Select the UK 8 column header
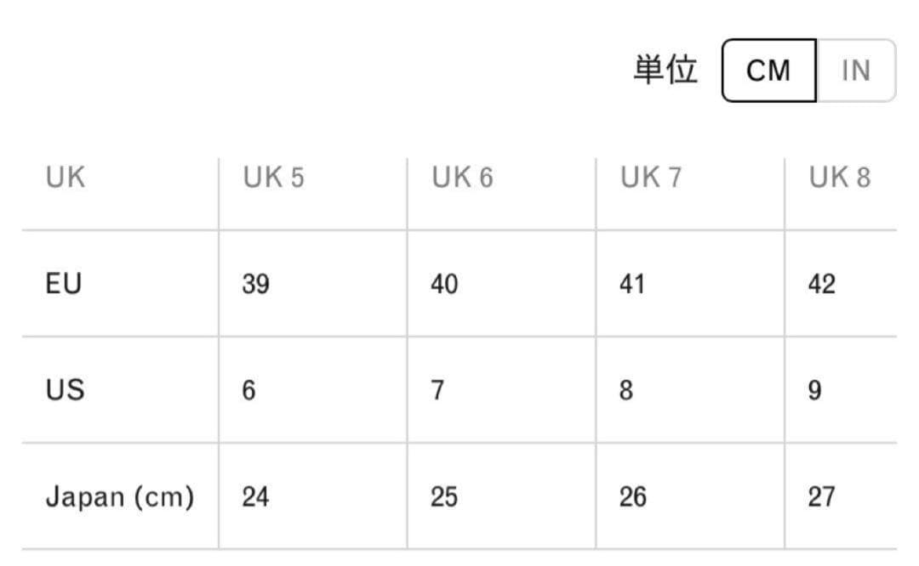Image resolution: width=919 pixels, height=566 pixels. click(x=840, y=178)
